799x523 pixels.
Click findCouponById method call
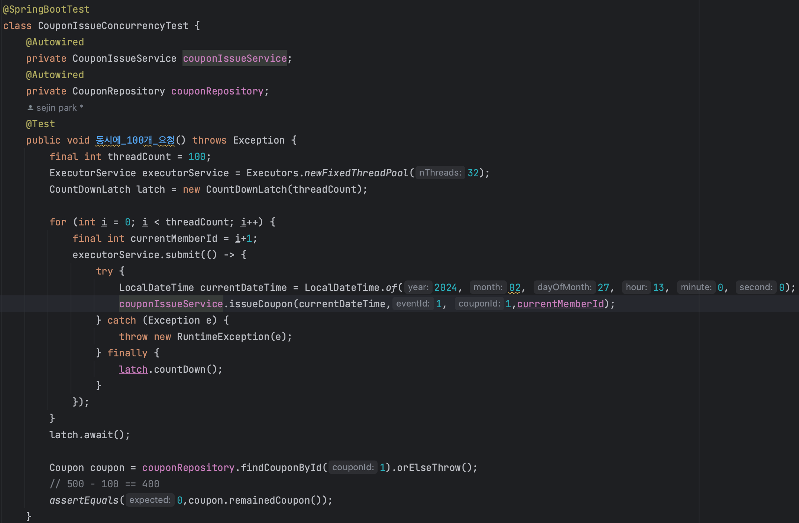point(281,468)
